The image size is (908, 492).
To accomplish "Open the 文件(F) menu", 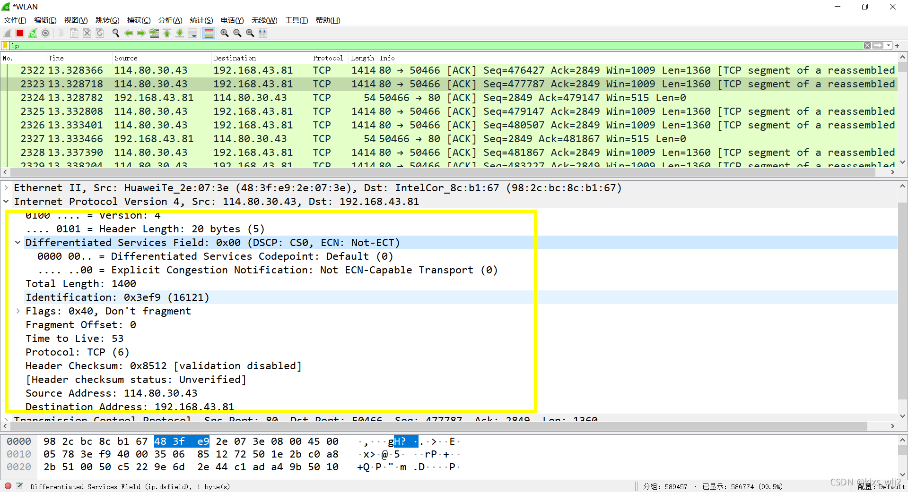I will point(15,20).
